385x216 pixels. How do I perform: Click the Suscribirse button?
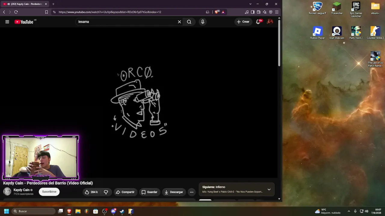pyautogui.click(x=49, y=192)
